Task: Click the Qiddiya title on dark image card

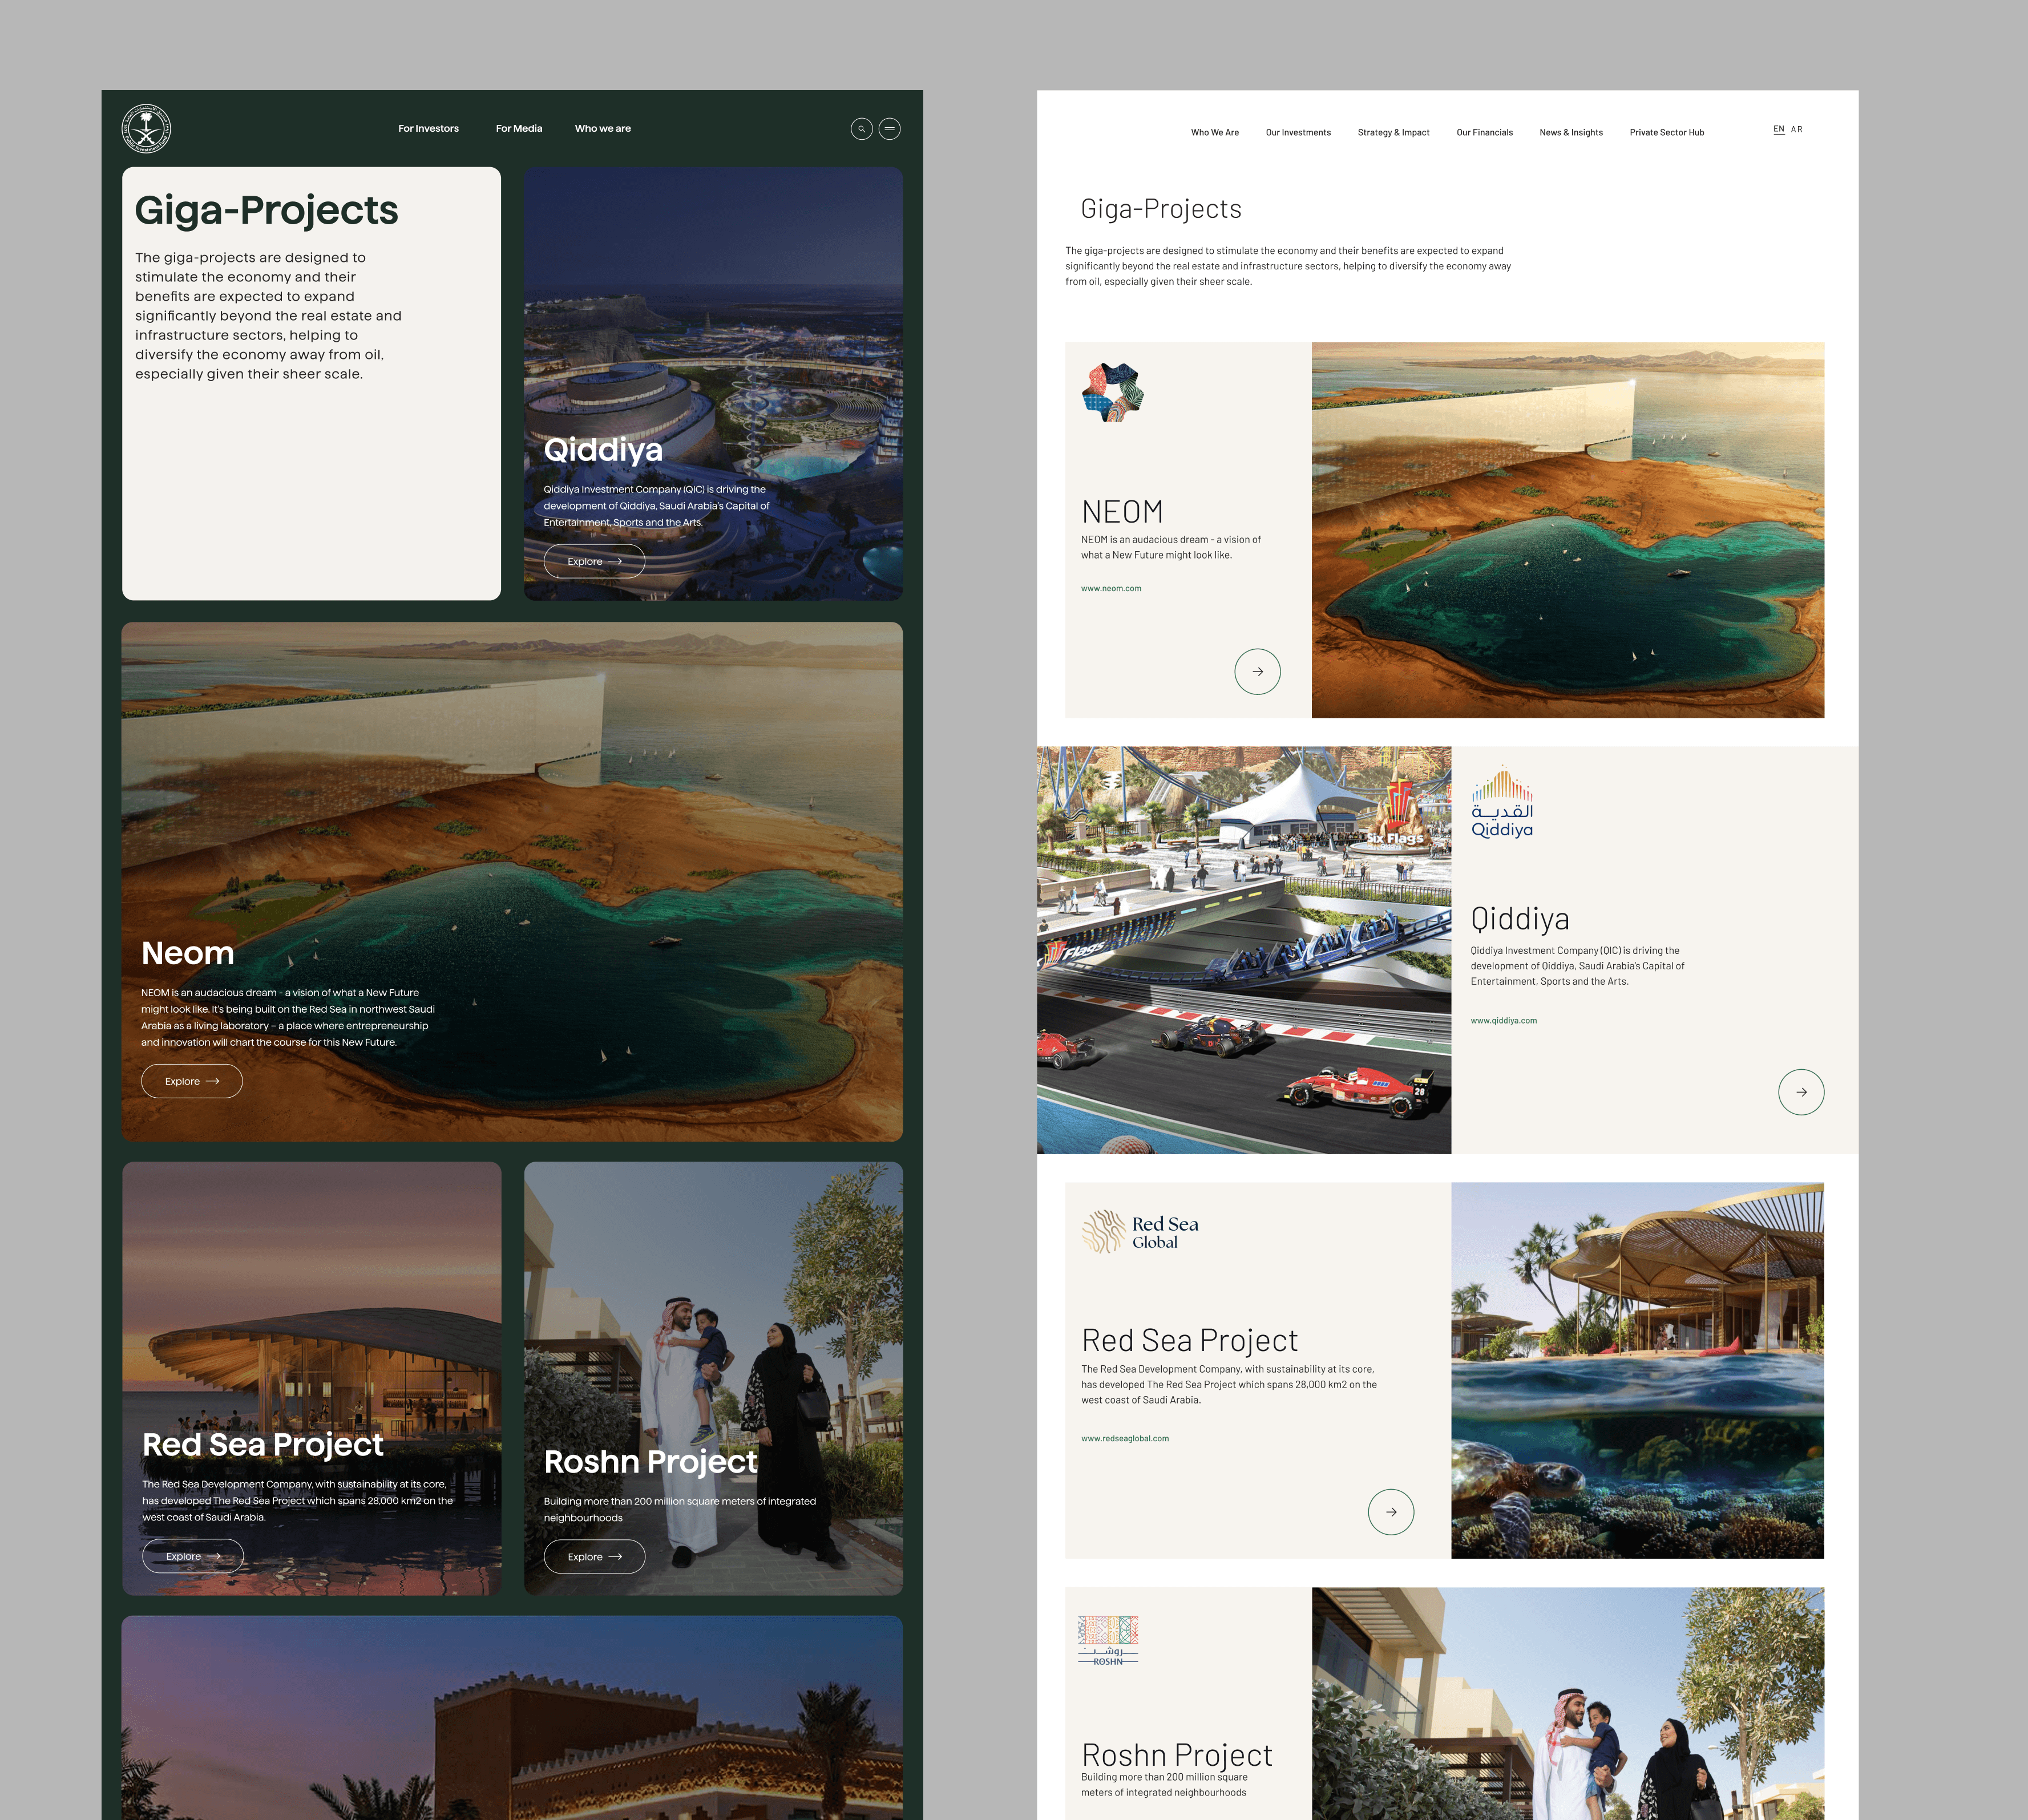Action: (603, 450)
